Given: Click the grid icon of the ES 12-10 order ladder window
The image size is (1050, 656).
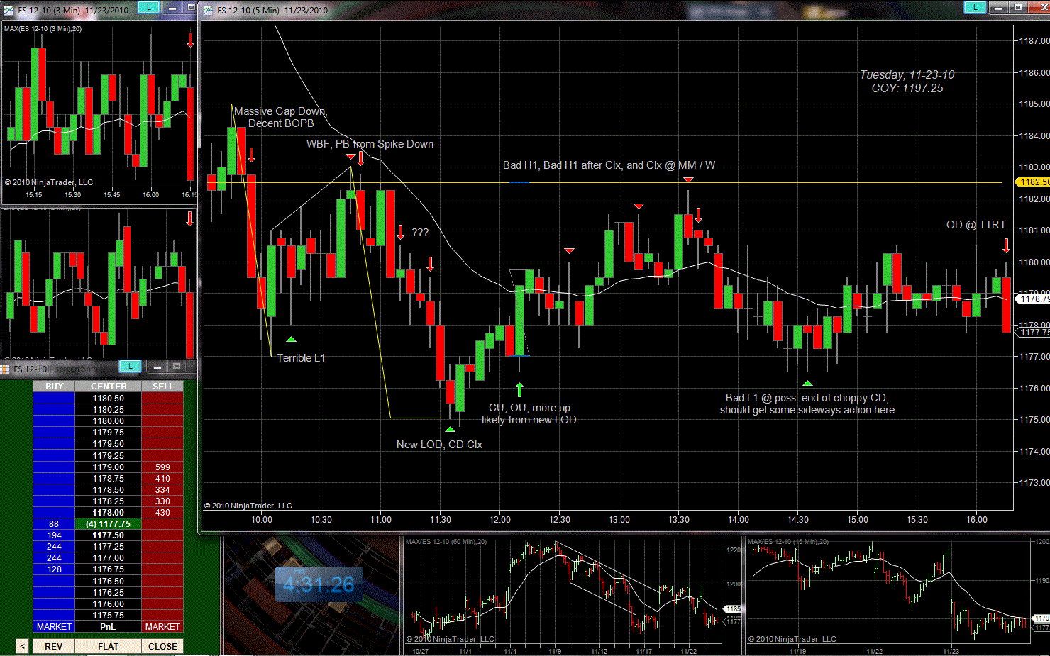Looking at the screenshot, I should 5,369.
